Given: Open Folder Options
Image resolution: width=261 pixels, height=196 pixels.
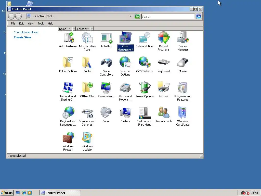Looking at the screenshot, I should click(68, 65).
